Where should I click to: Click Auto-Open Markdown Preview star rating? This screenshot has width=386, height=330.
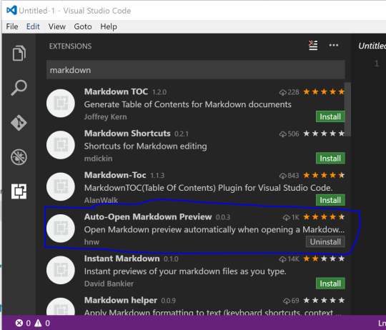click(x=324, y=217)
